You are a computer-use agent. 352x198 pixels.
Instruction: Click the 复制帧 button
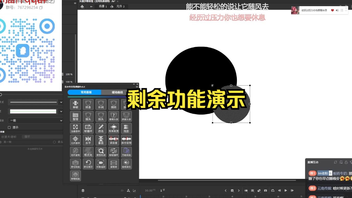tap(114, 164)
